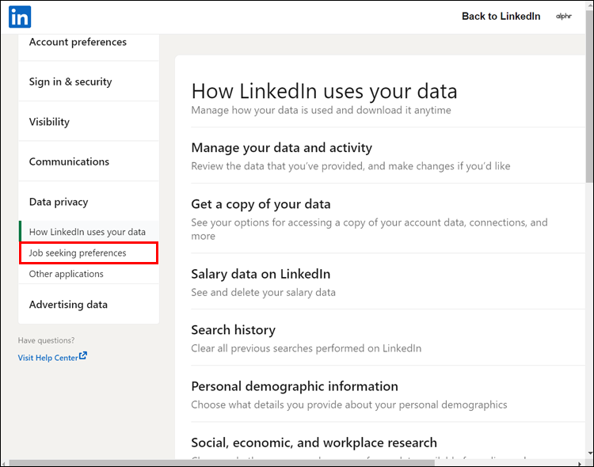
Task: Open Personal demographic information setting
Action: [294, 386]
